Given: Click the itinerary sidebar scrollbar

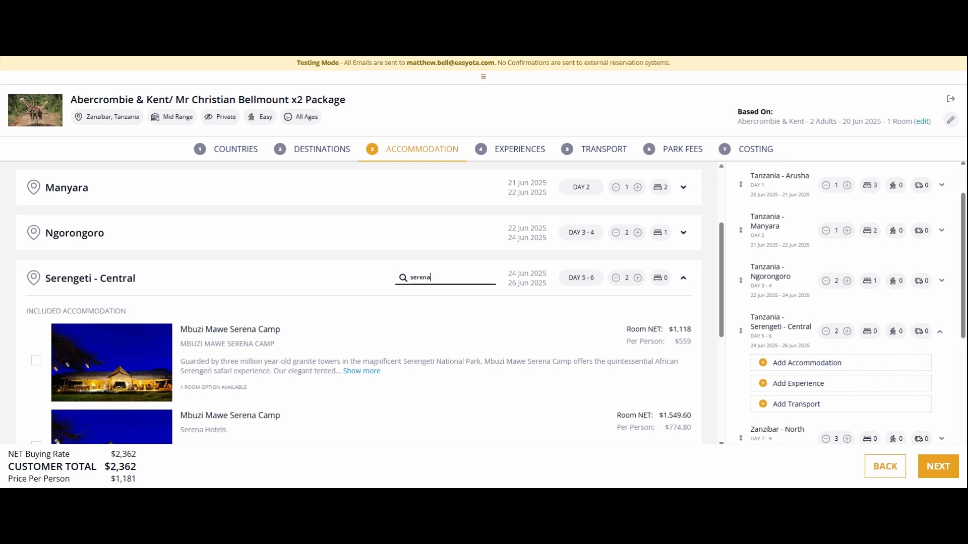Looking at the screenshot, I should (963, 265).
